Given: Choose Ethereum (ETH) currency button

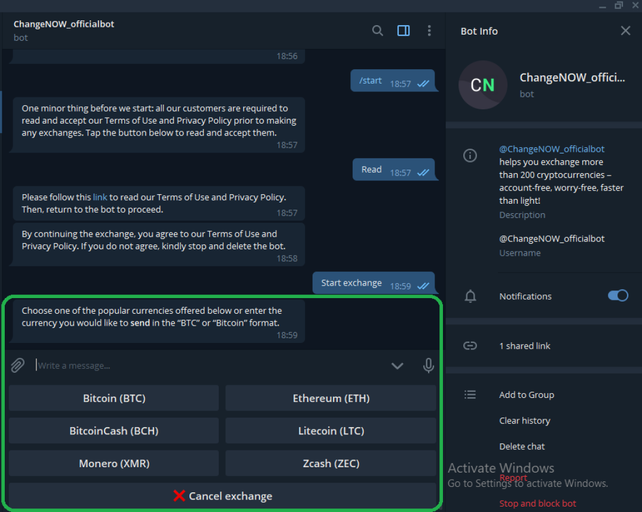Looking at the screenshot, I should click(331, 398).
